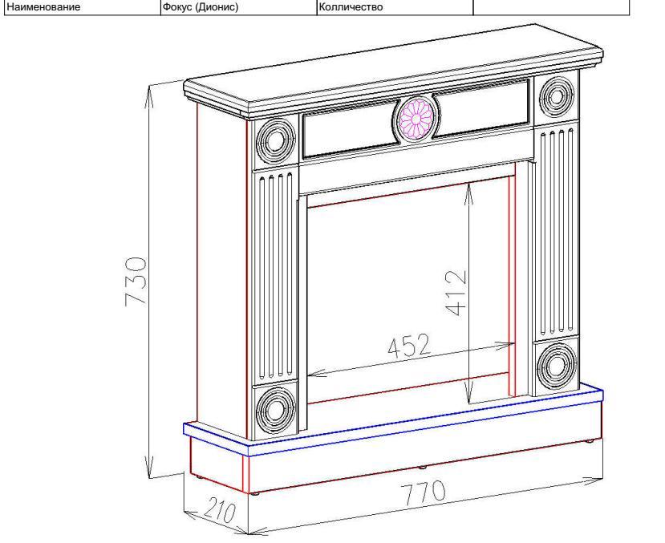Click the right dark frieze panel

tap(483, 107)
